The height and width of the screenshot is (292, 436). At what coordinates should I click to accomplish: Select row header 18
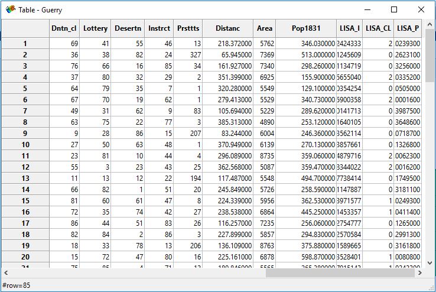pyautogui.click(x=25, y=235)
